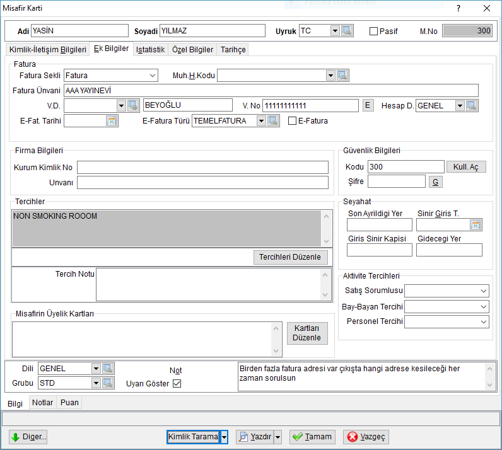
Task: Open the Istatistik tab
Action: coord(151,50)
